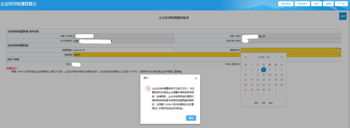Click the 企业所得税清算报备表 heading
Viewport: 350px width, 128px height.
(174, 17)
